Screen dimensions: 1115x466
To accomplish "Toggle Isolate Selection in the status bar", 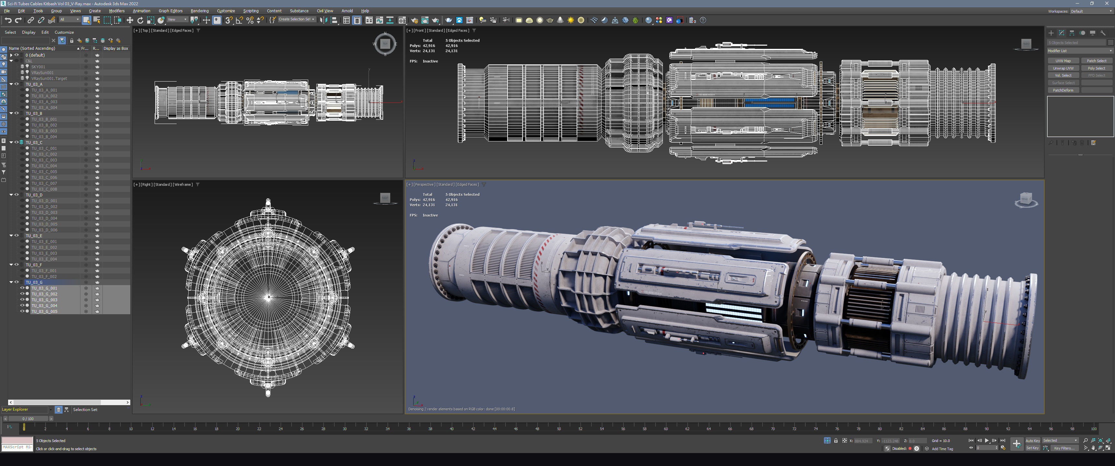I will click(827, 440).
